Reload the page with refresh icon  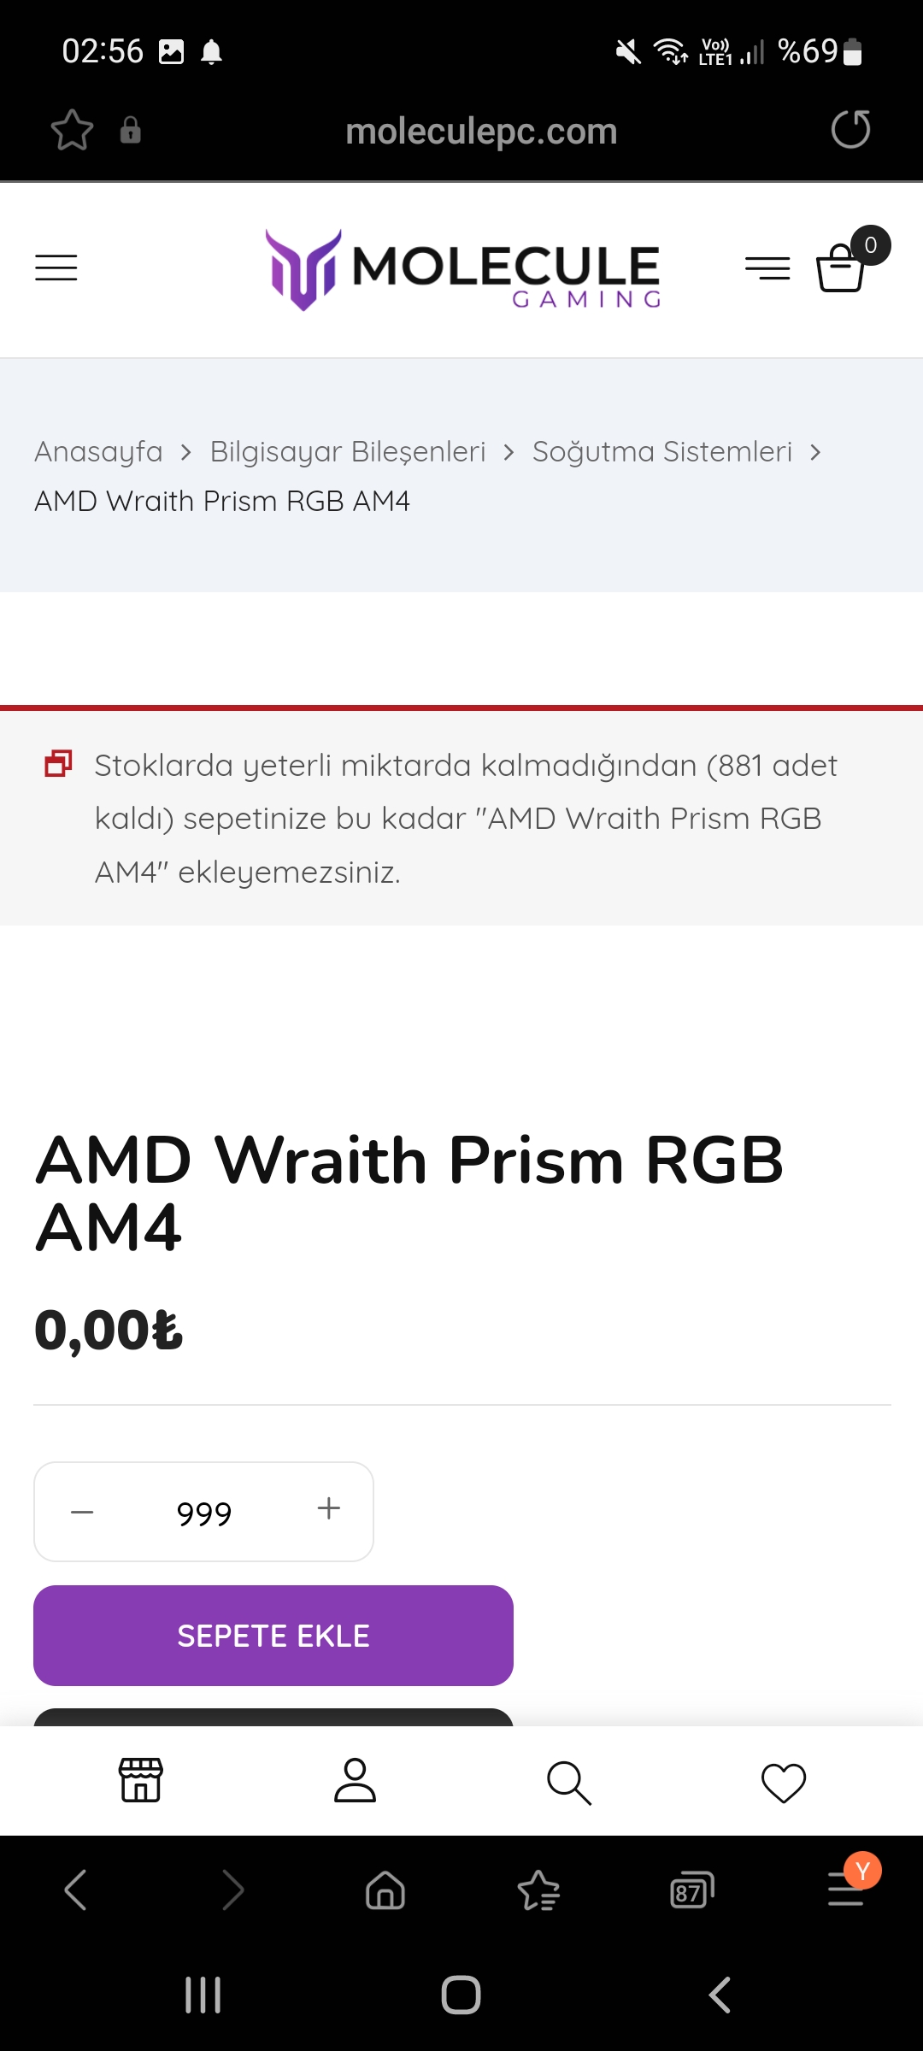coord(850,130)
